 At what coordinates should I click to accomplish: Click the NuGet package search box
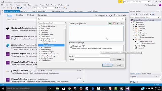coord(22,20)
